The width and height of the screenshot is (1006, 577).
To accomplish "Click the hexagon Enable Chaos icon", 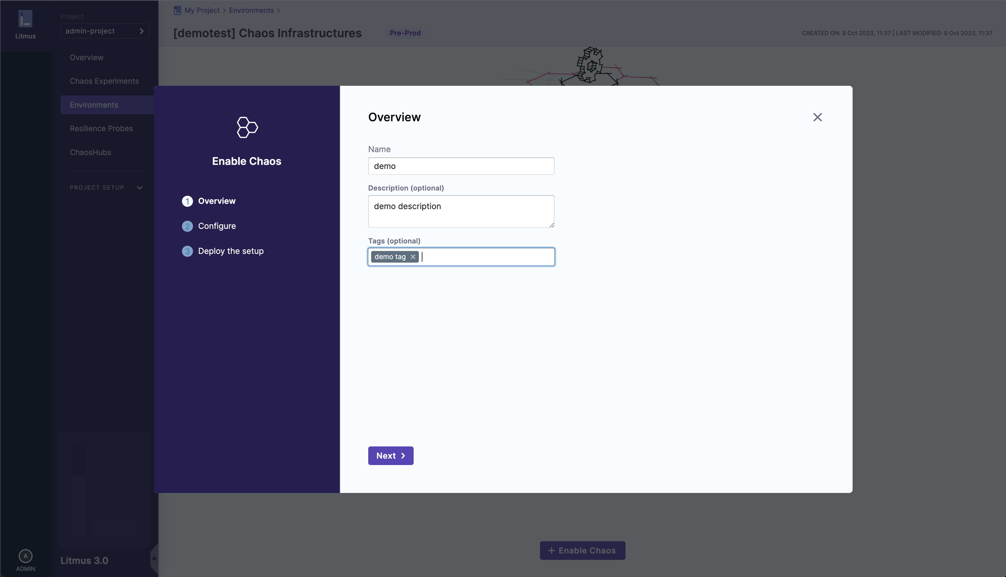I will [247, 128].
